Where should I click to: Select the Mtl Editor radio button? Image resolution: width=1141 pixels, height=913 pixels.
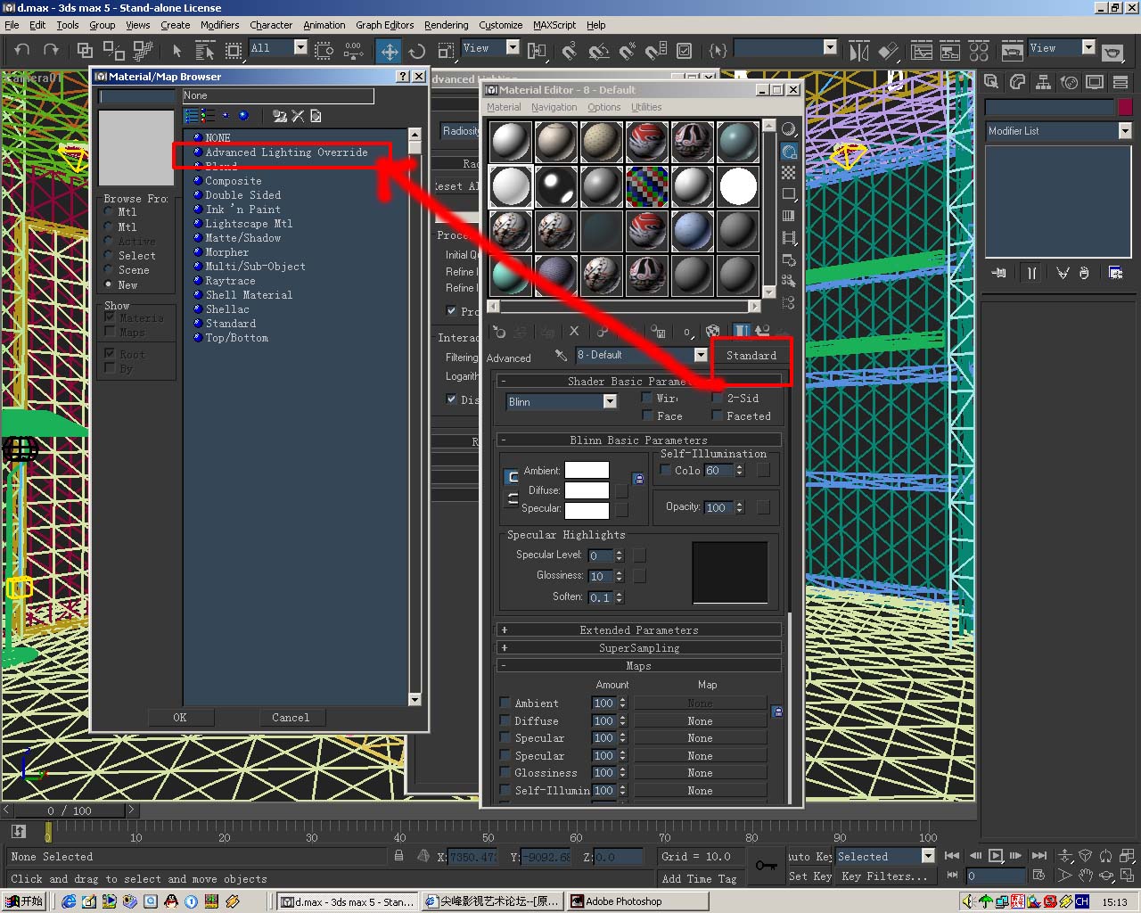point(109,226)
